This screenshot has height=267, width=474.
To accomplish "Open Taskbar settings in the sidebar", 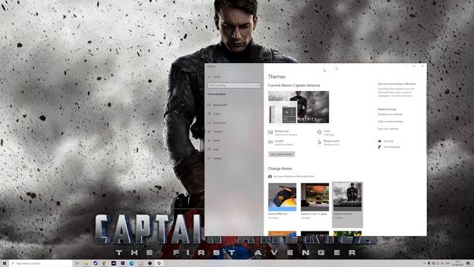I will [x=215, y=158].
